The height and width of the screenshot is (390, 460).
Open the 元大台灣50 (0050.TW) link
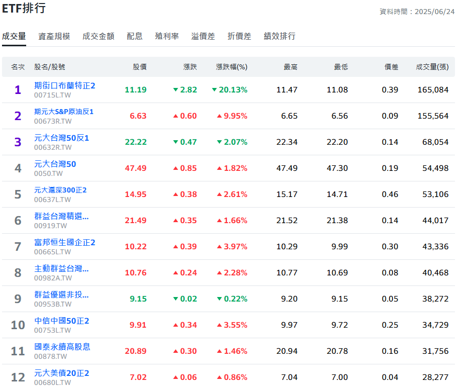coord(55,164)
